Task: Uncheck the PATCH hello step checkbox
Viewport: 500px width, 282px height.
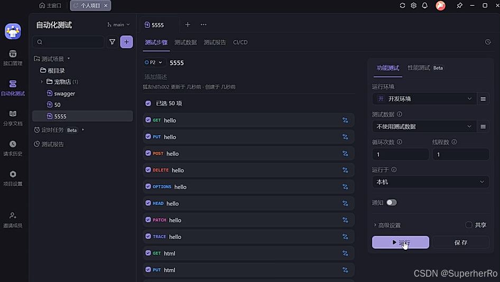Action: coord(149,220)
